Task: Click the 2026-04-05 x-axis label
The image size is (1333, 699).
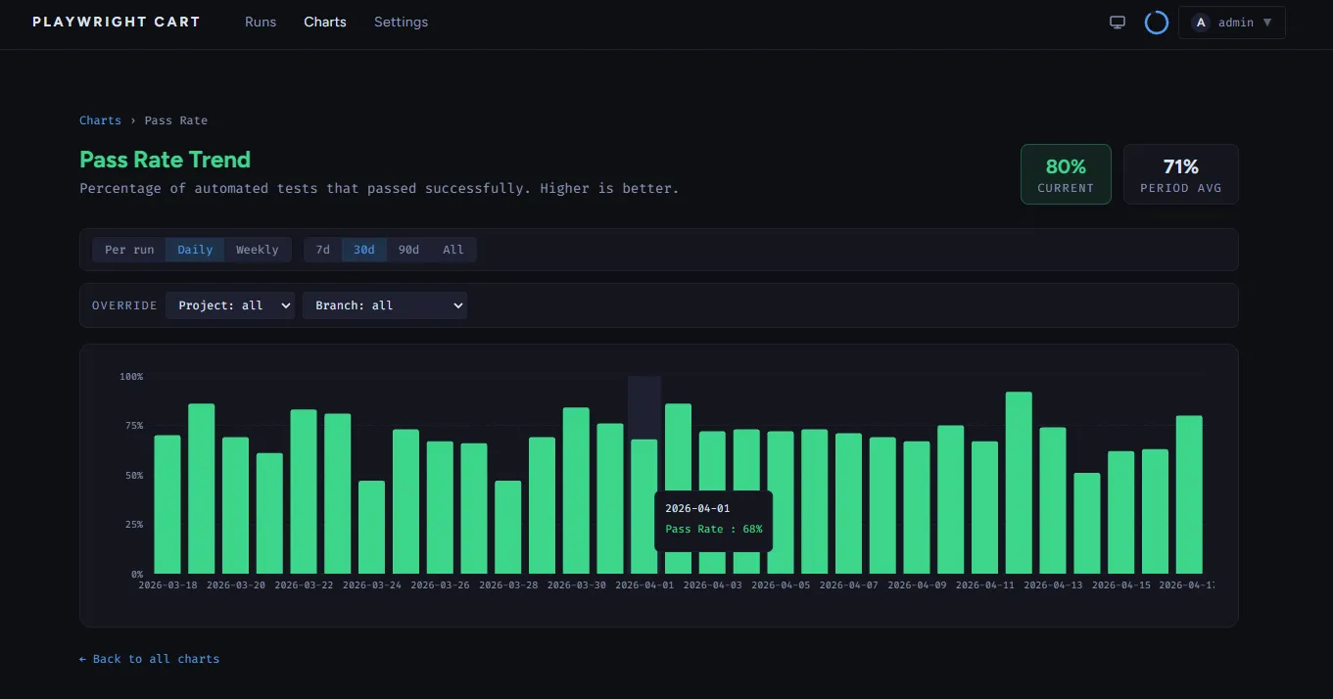Action: coord(781,585)
